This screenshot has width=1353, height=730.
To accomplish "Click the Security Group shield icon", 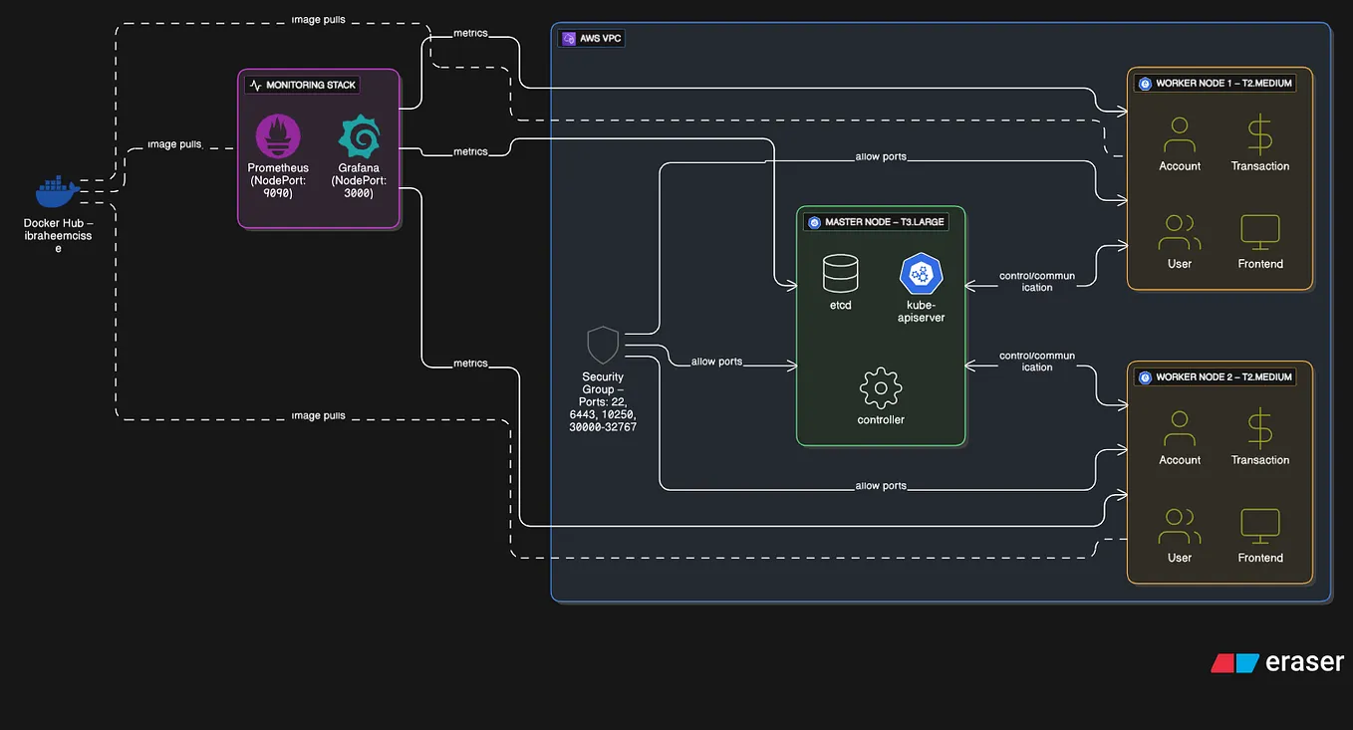I will click(602, 344).
